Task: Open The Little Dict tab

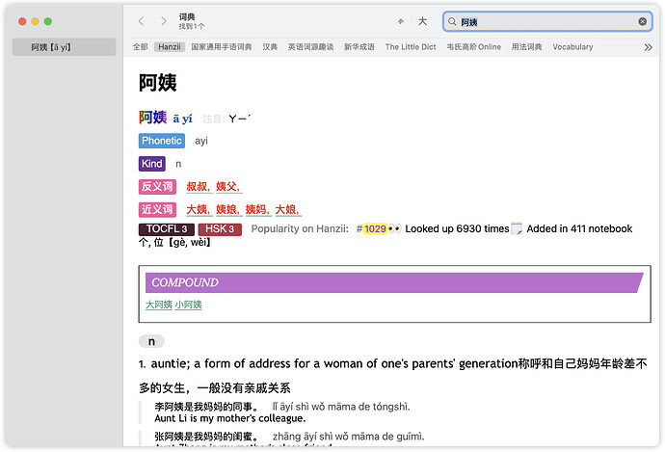Action: (411, 47)
